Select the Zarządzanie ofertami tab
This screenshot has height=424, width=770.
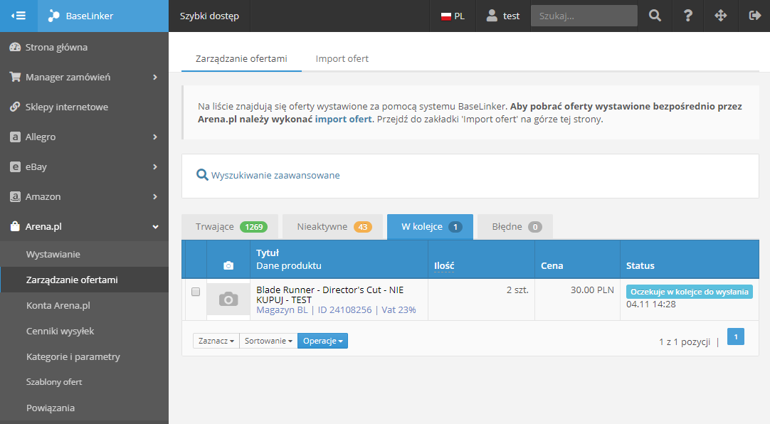(x=241, y=59)
